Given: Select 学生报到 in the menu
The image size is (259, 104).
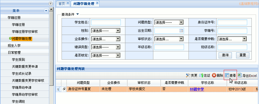Looking at the screenshot, I should (25, 60).
